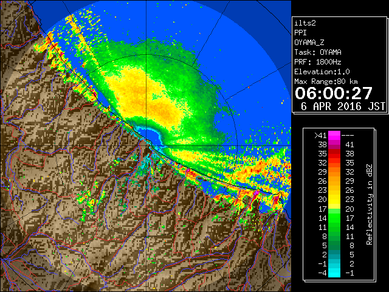Select the -4 legend label
This screenshot has height=292, width=389.
tap(322, 273)
